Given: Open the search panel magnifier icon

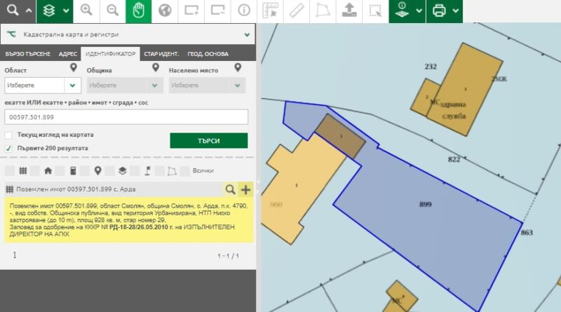Looking at the screenshot, I should click(13, 10).
